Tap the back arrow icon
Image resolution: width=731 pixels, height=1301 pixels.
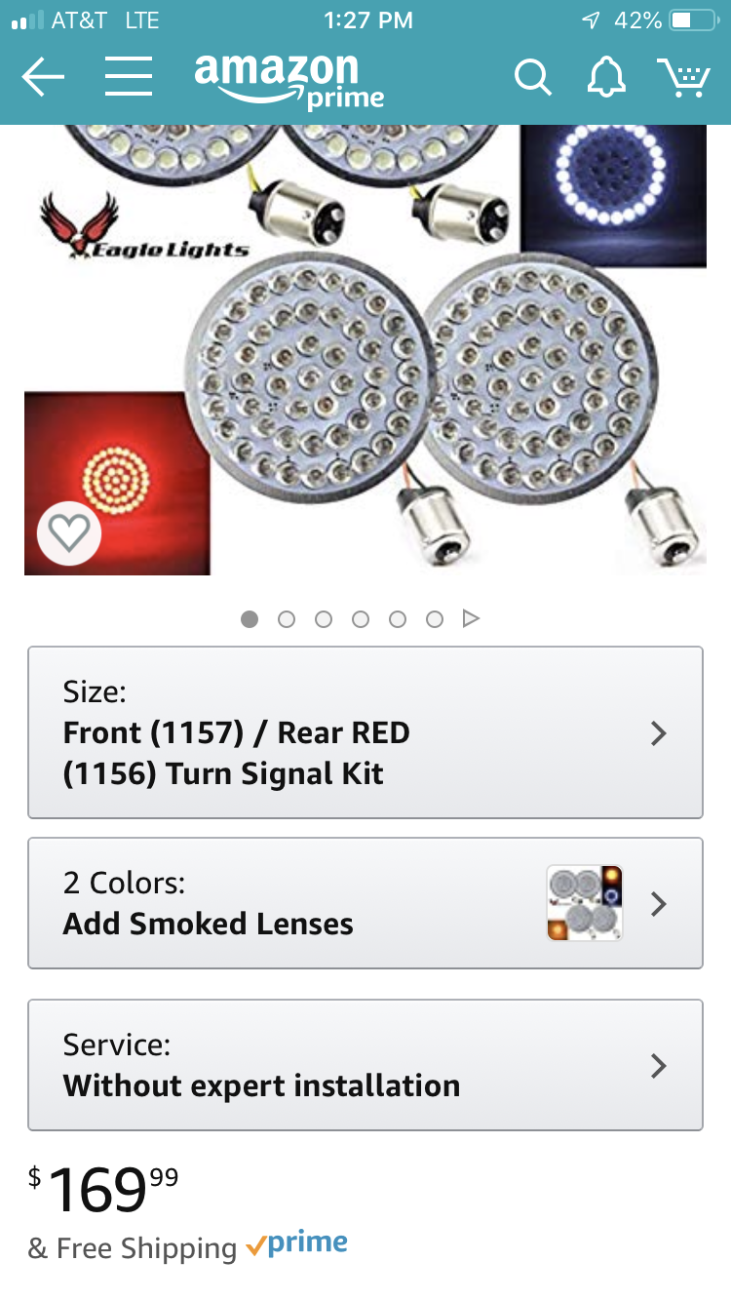point(43,77)
